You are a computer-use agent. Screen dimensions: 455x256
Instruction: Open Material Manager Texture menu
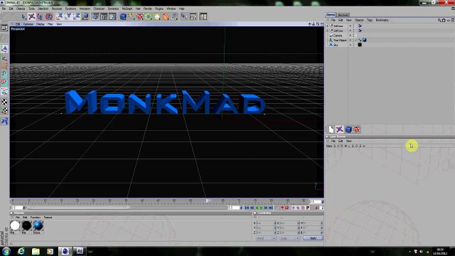point(48,218)
